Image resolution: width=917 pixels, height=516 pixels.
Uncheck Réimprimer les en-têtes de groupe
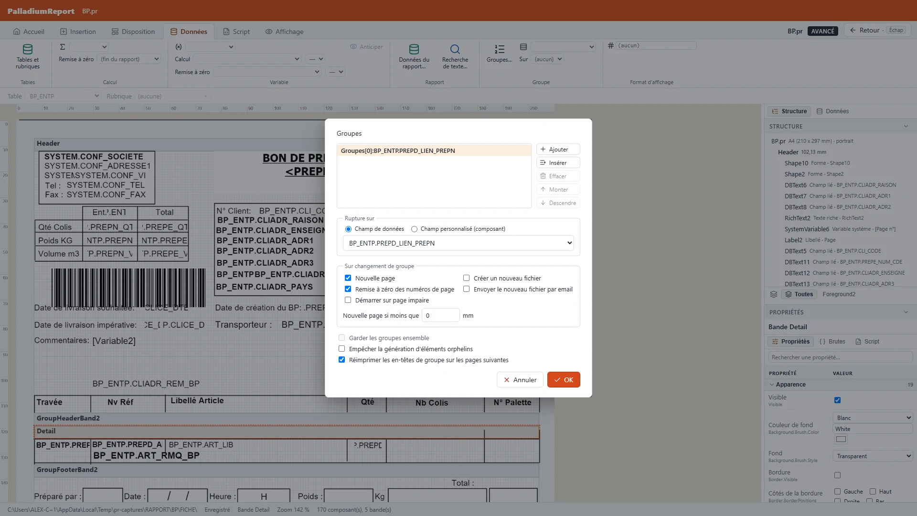coord(341,360)
